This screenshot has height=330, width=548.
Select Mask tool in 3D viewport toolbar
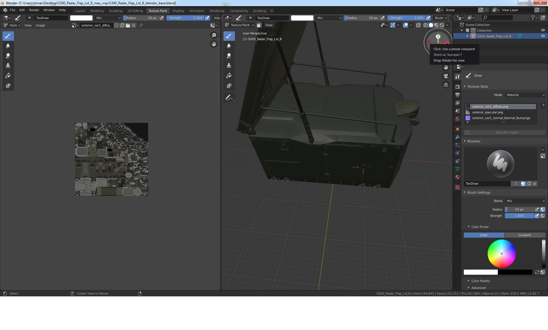[229, 85]
